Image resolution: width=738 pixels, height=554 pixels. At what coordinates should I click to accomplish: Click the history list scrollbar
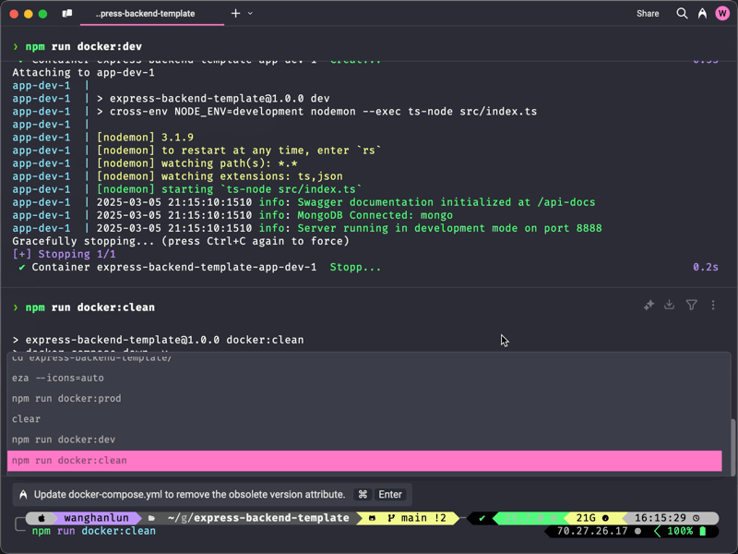click(x=732, y=447)
